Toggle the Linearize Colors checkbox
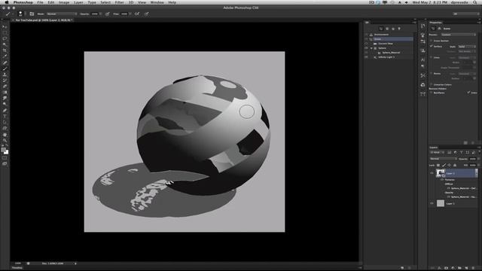The height and width of the screenshot is (271, 482). 432,84
